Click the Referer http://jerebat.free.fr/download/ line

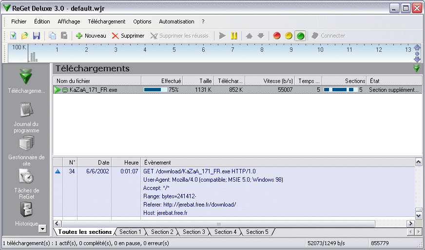click(x=190, y=205)
